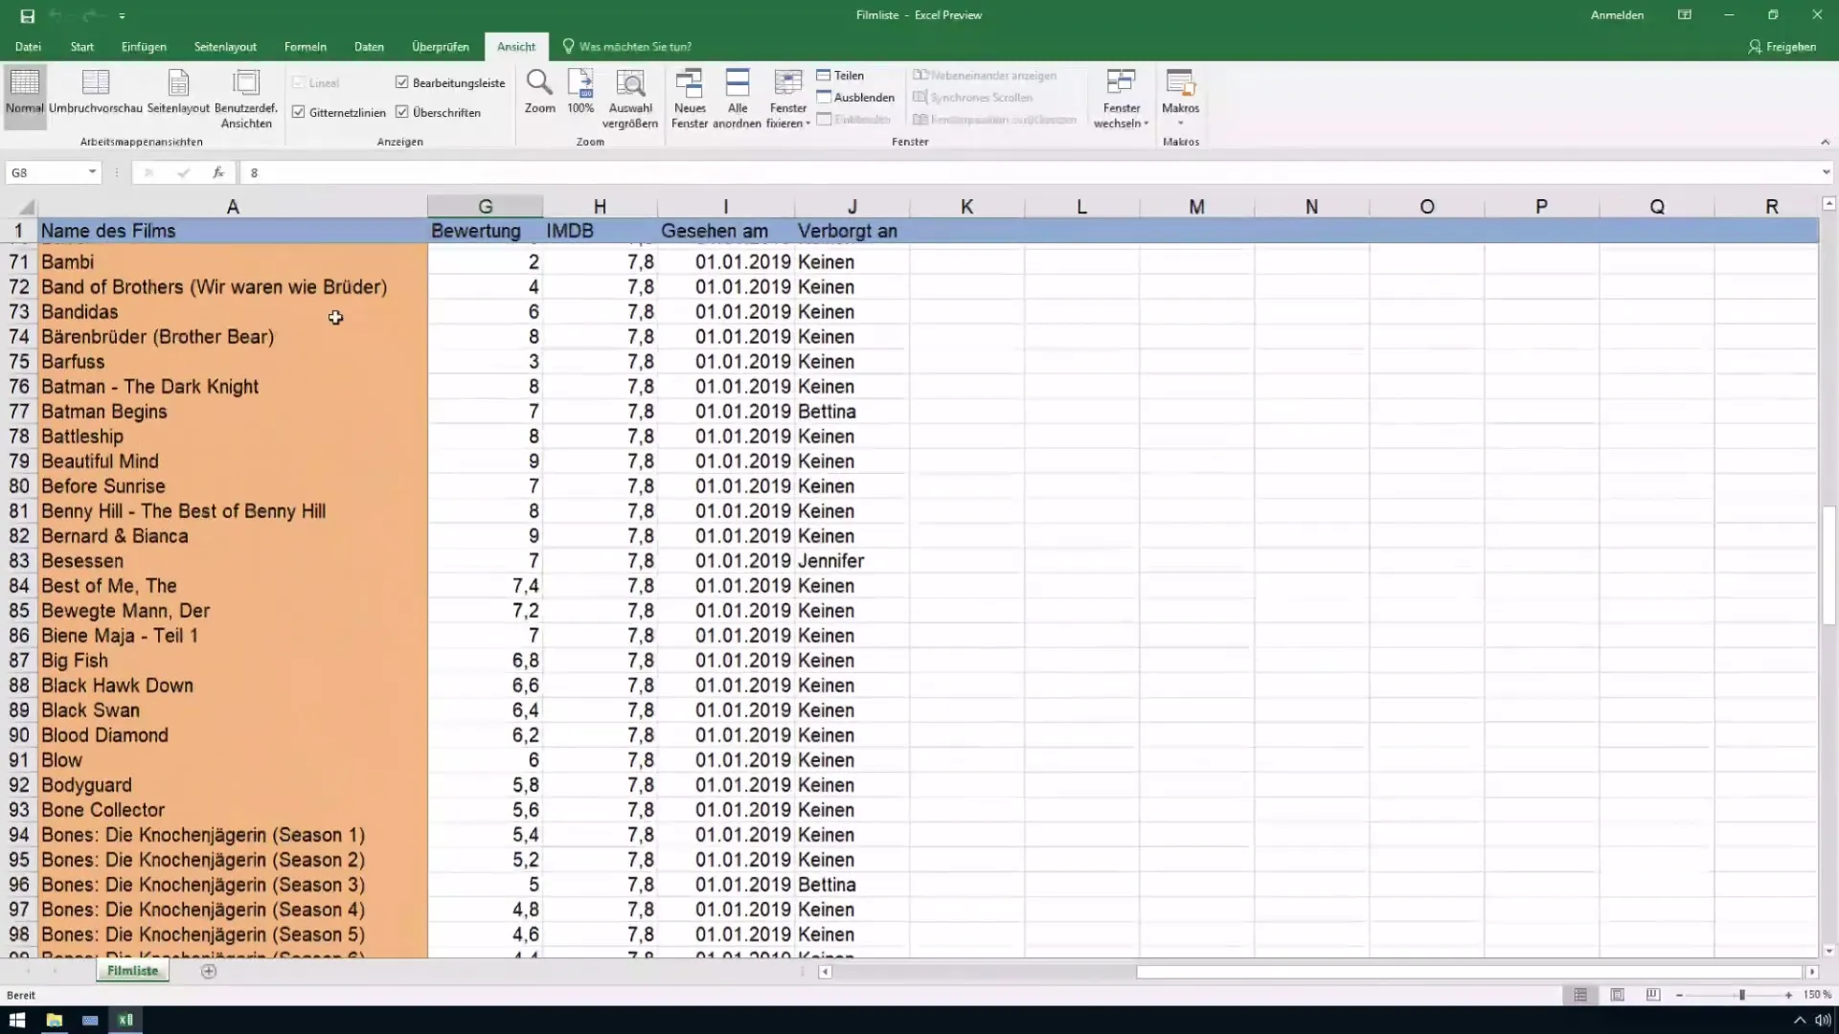Click Excel icon in taskbar

(125, 1020)
